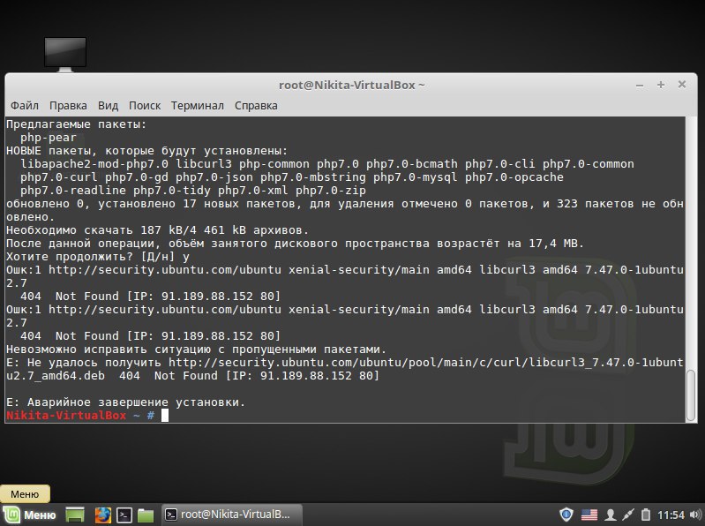Click the text 'libapache2-mod-php7.0'
The image size is (705, 526).
click(94, 164)
